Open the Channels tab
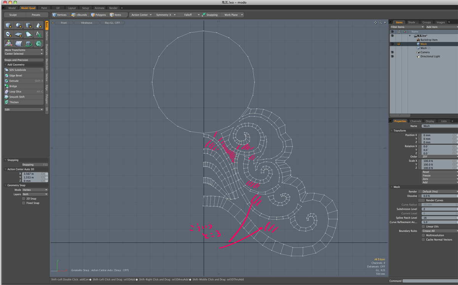Viewport: 458px width, 285px height. 416,121
